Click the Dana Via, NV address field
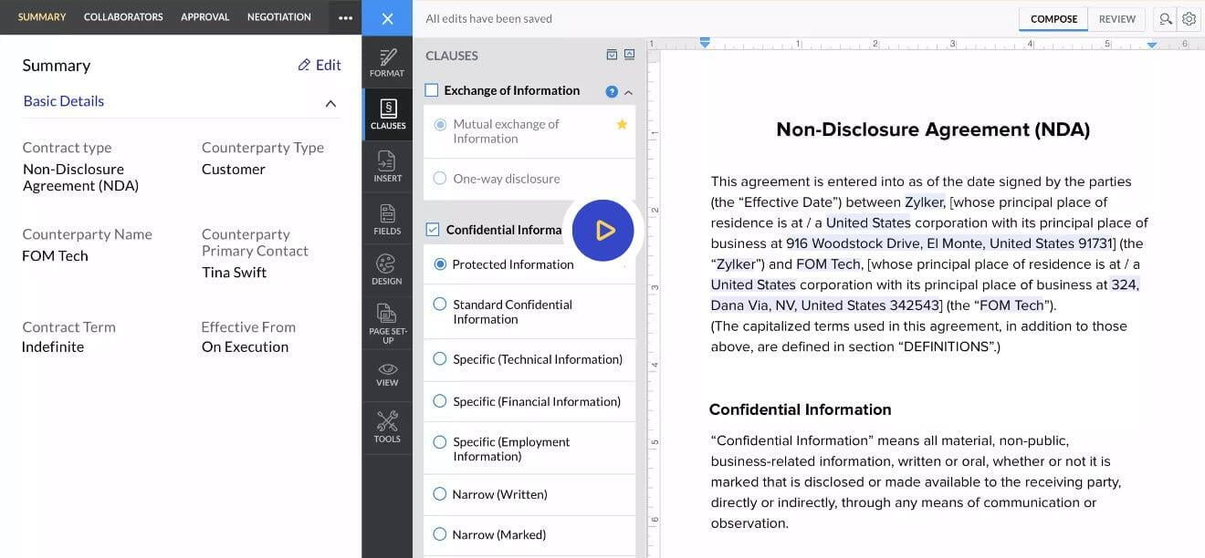 pyautogui.click(x=825, y=305)
